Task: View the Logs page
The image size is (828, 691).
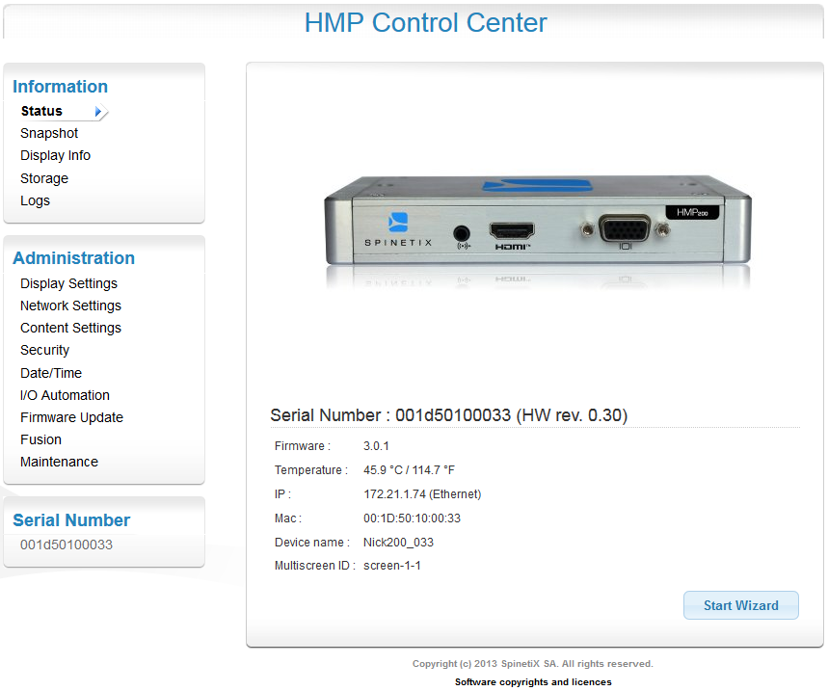Action: coord(36,200)
